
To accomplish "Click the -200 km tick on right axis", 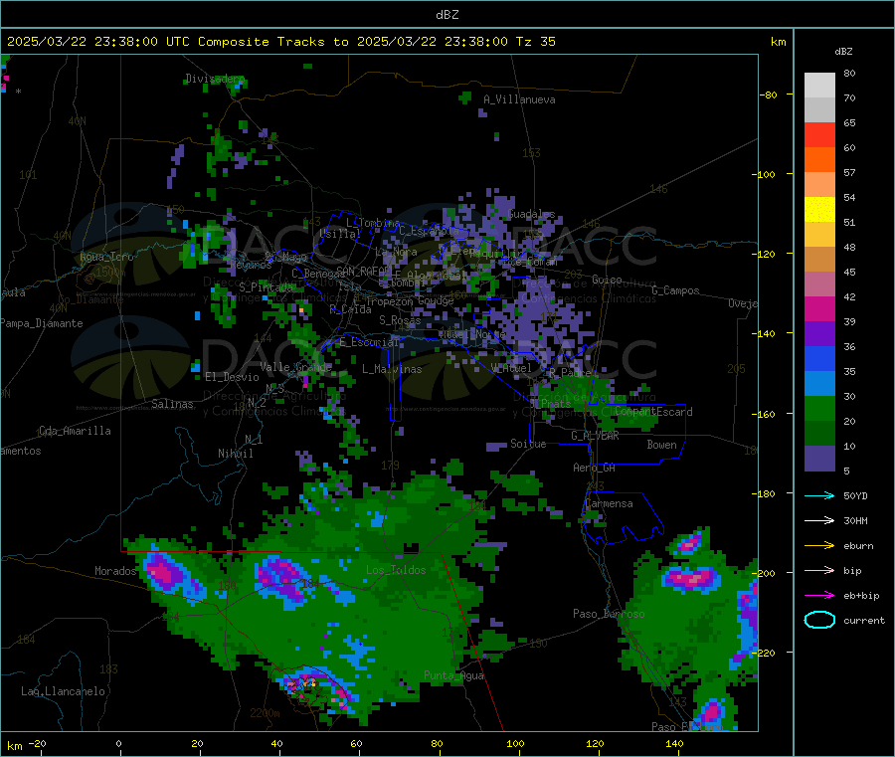I will click(x=763, y=573).
